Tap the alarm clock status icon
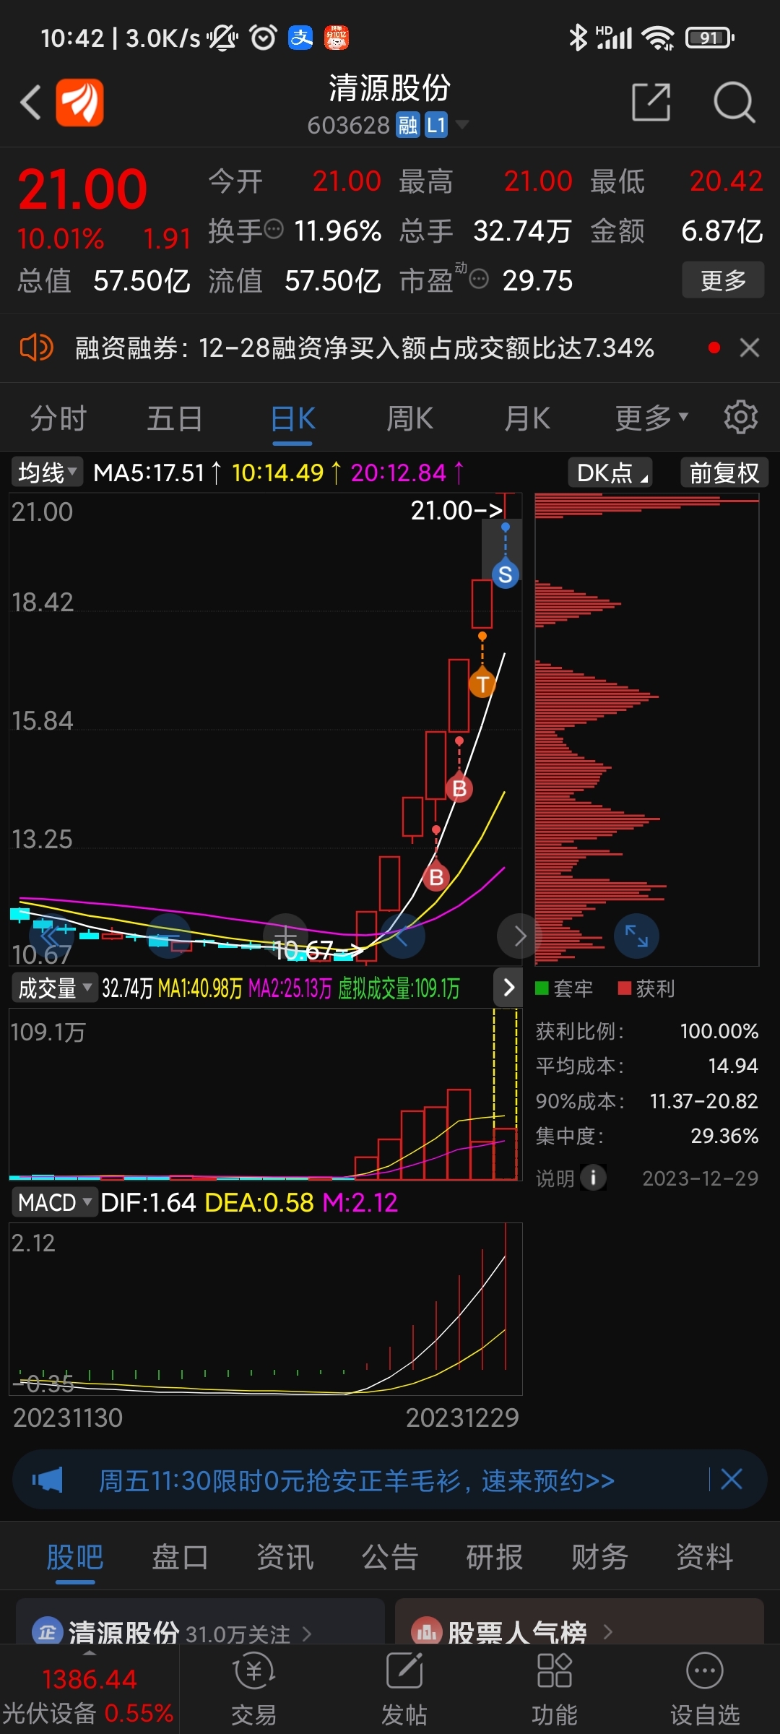Viewport: 780px width, 1734px height. click(263, 37)
